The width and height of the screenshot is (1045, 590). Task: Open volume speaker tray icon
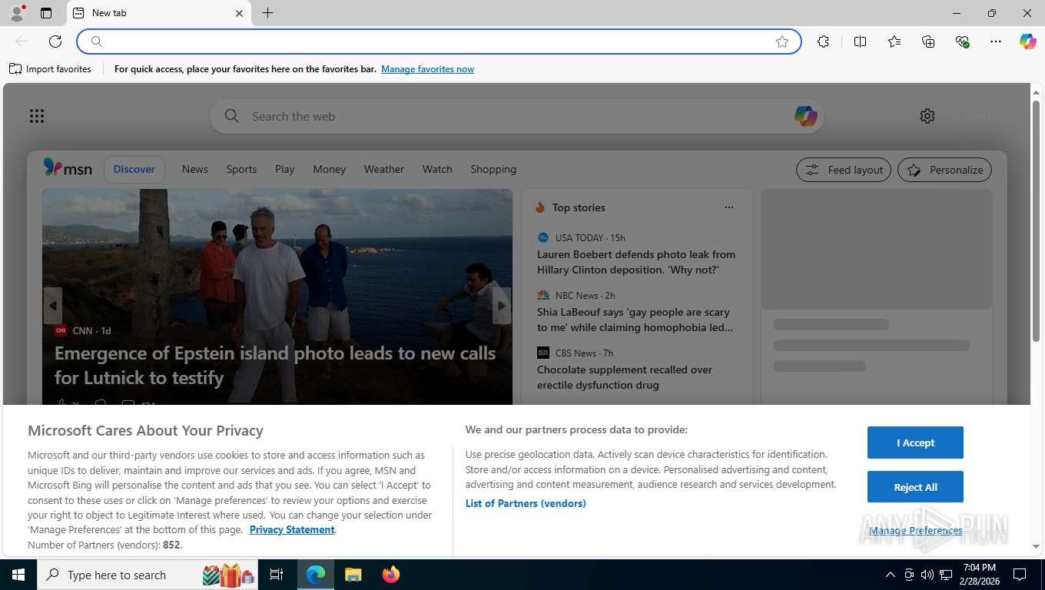click(x=927, y=575)
